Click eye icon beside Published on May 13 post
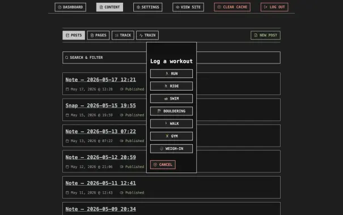The height and width of the screenshot is (215, 343). pyautogui.click(x=122, y=141)
